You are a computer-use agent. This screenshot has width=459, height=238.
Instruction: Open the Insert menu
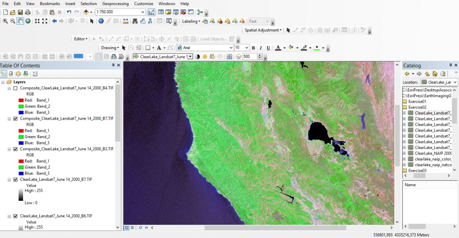[70, 4]
